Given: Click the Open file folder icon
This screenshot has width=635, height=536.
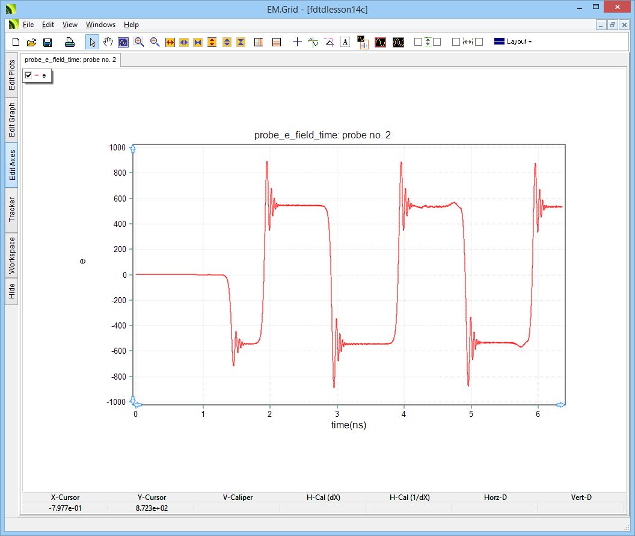Looking at the screenshot, I should click(x=32, y=42).
